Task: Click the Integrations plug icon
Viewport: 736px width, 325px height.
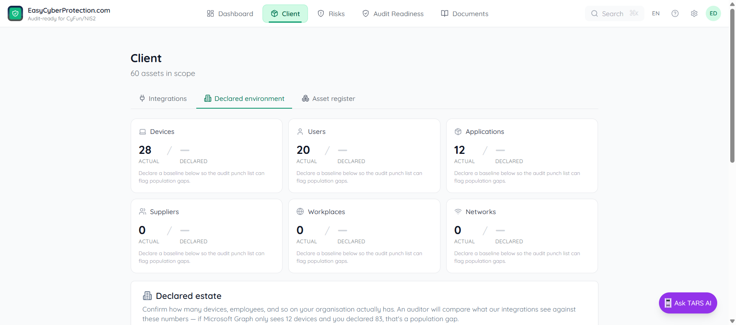Action: point(142,98)
